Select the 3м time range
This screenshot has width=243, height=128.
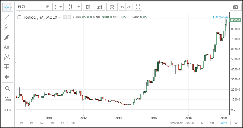pyautogui.click(x=42, y=123)
